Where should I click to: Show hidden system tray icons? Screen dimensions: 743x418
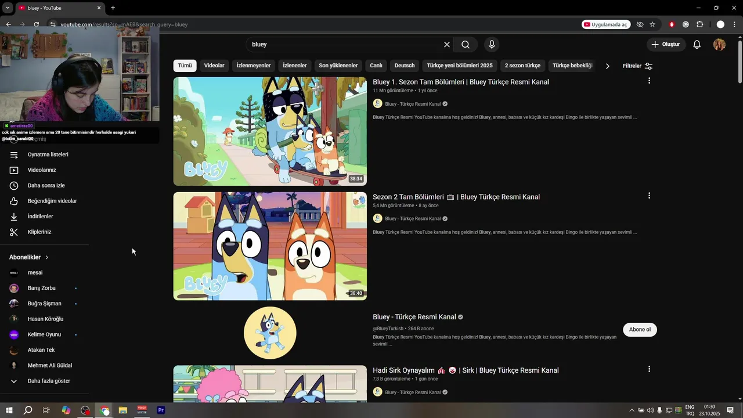pyautogui.click(x=632, y=410)
